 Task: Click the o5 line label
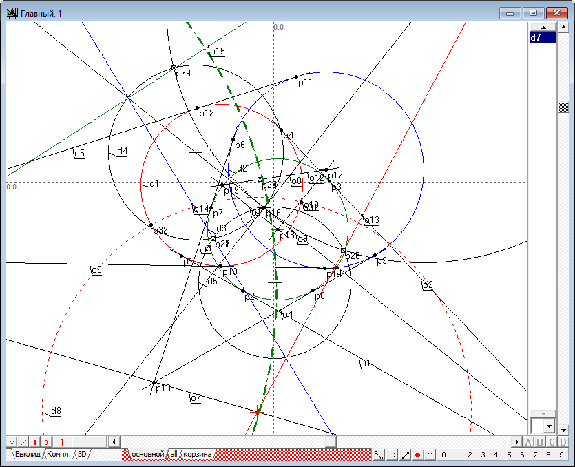(79, 153)
